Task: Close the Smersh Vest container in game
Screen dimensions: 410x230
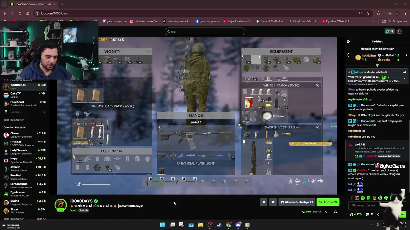Action: pos(317,127)
